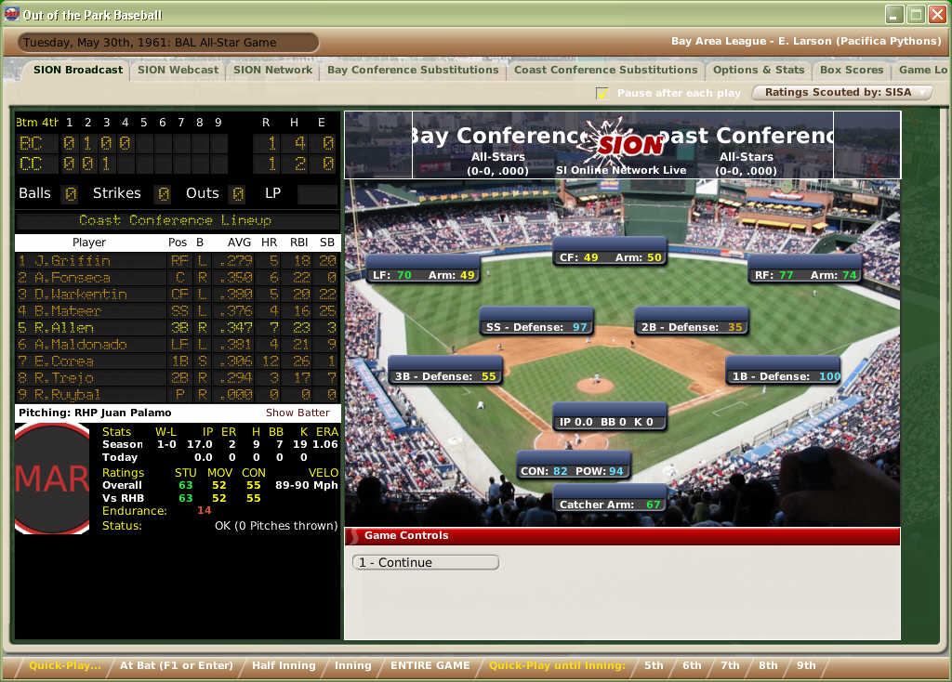Image resolution: width=952 pixels, height=682 pixels.
Task: Select R.Ruybal in the lineup
Action: (178, 394)
